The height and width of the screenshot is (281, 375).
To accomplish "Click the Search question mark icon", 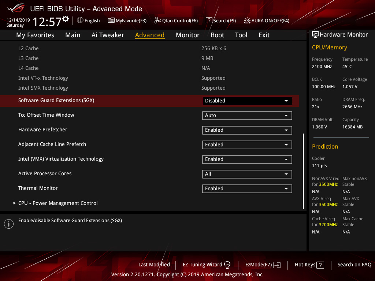I will click(209, 20).
